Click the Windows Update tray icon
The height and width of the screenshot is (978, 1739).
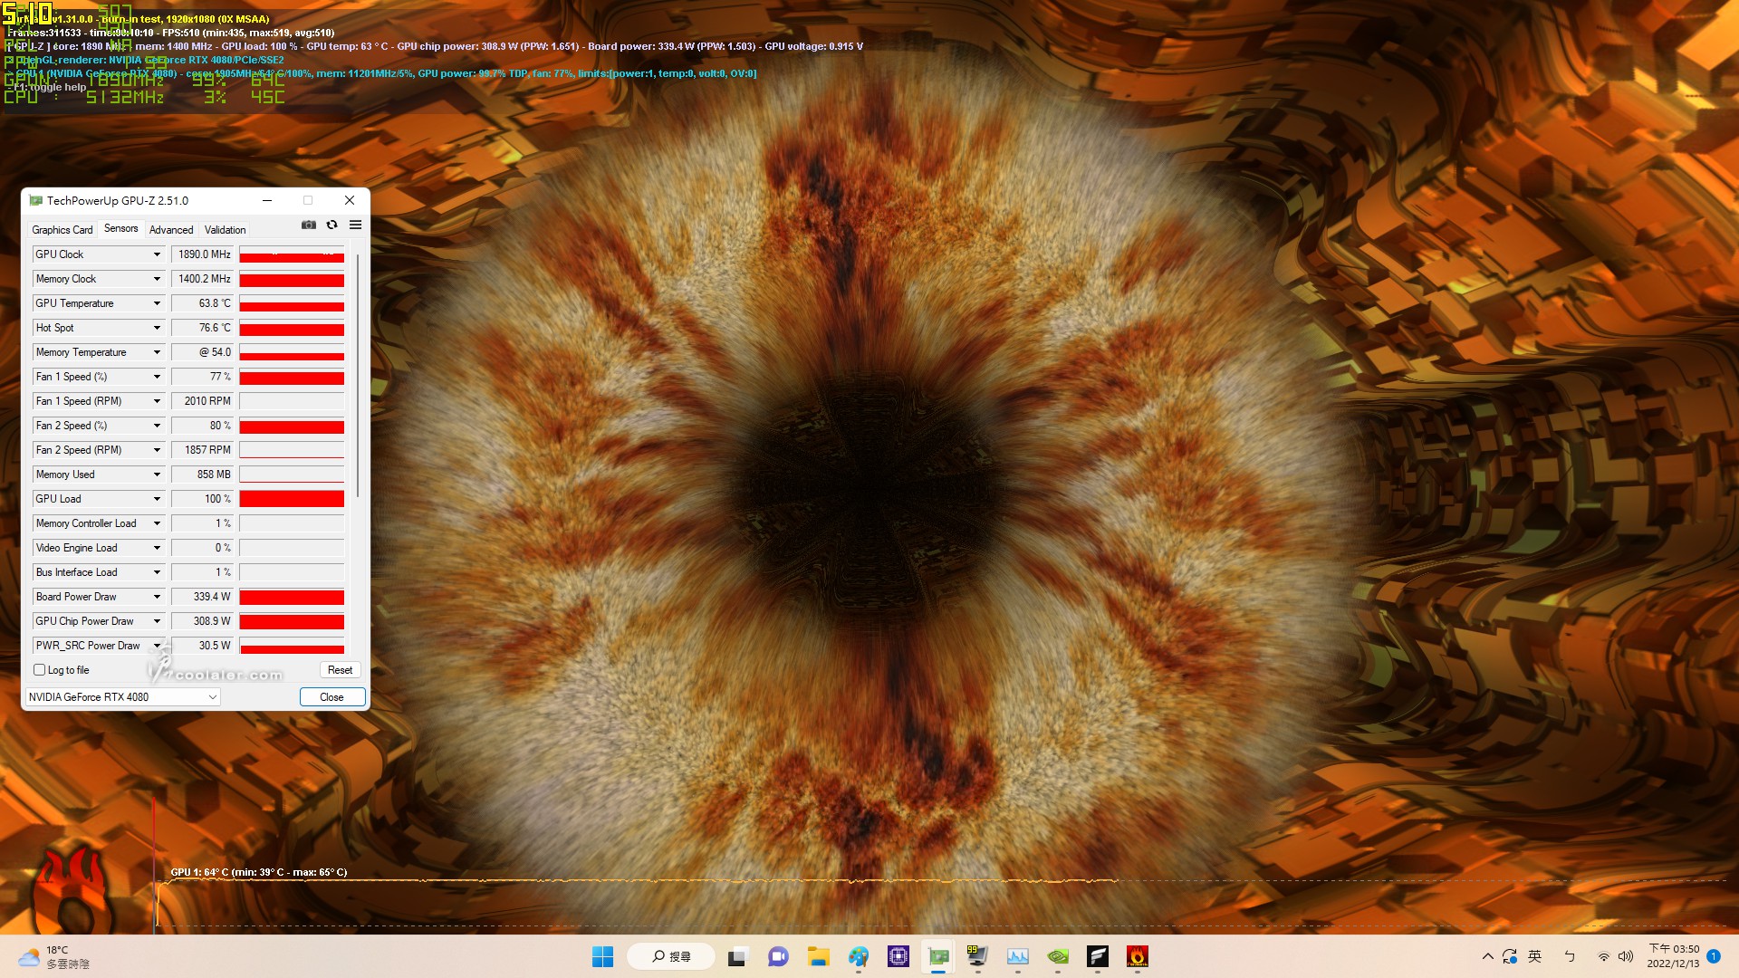tap(1510, 956)
